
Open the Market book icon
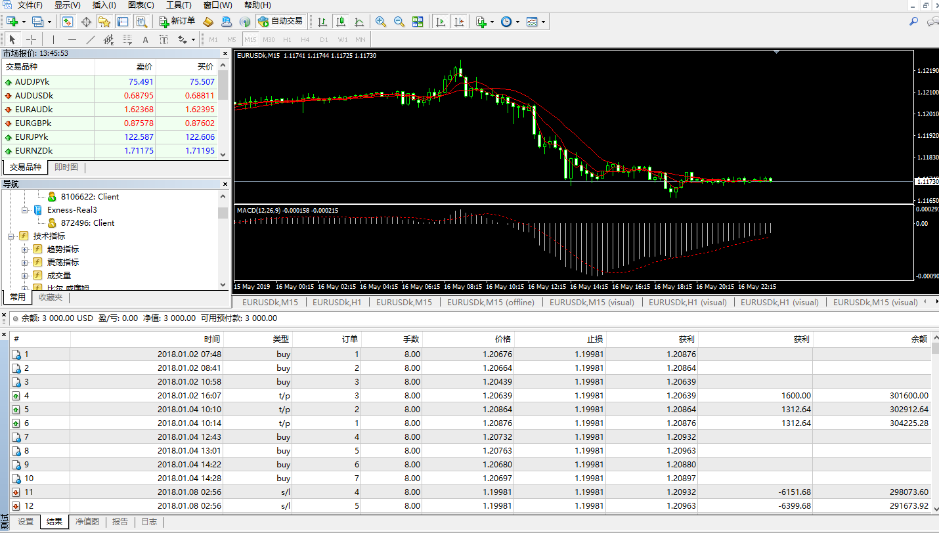click(208, 22)
